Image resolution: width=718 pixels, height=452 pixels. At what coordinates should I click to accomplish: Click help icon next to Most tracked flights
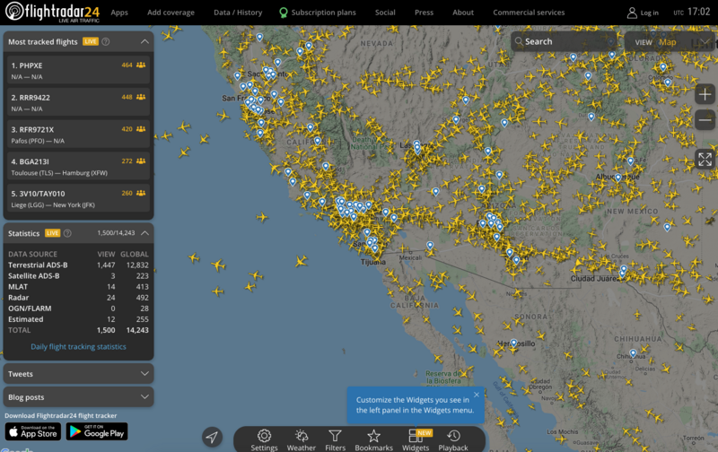[x=106, y=41]
